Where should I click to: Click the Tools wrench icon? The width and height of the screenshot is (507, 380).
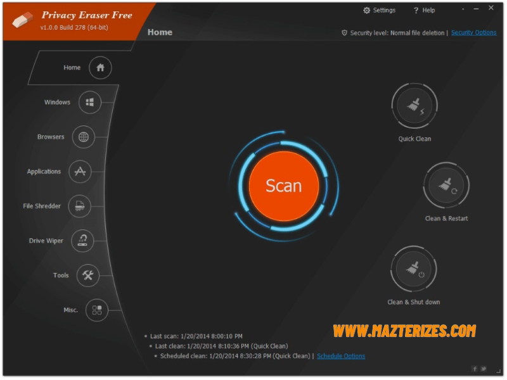(87, 275)
